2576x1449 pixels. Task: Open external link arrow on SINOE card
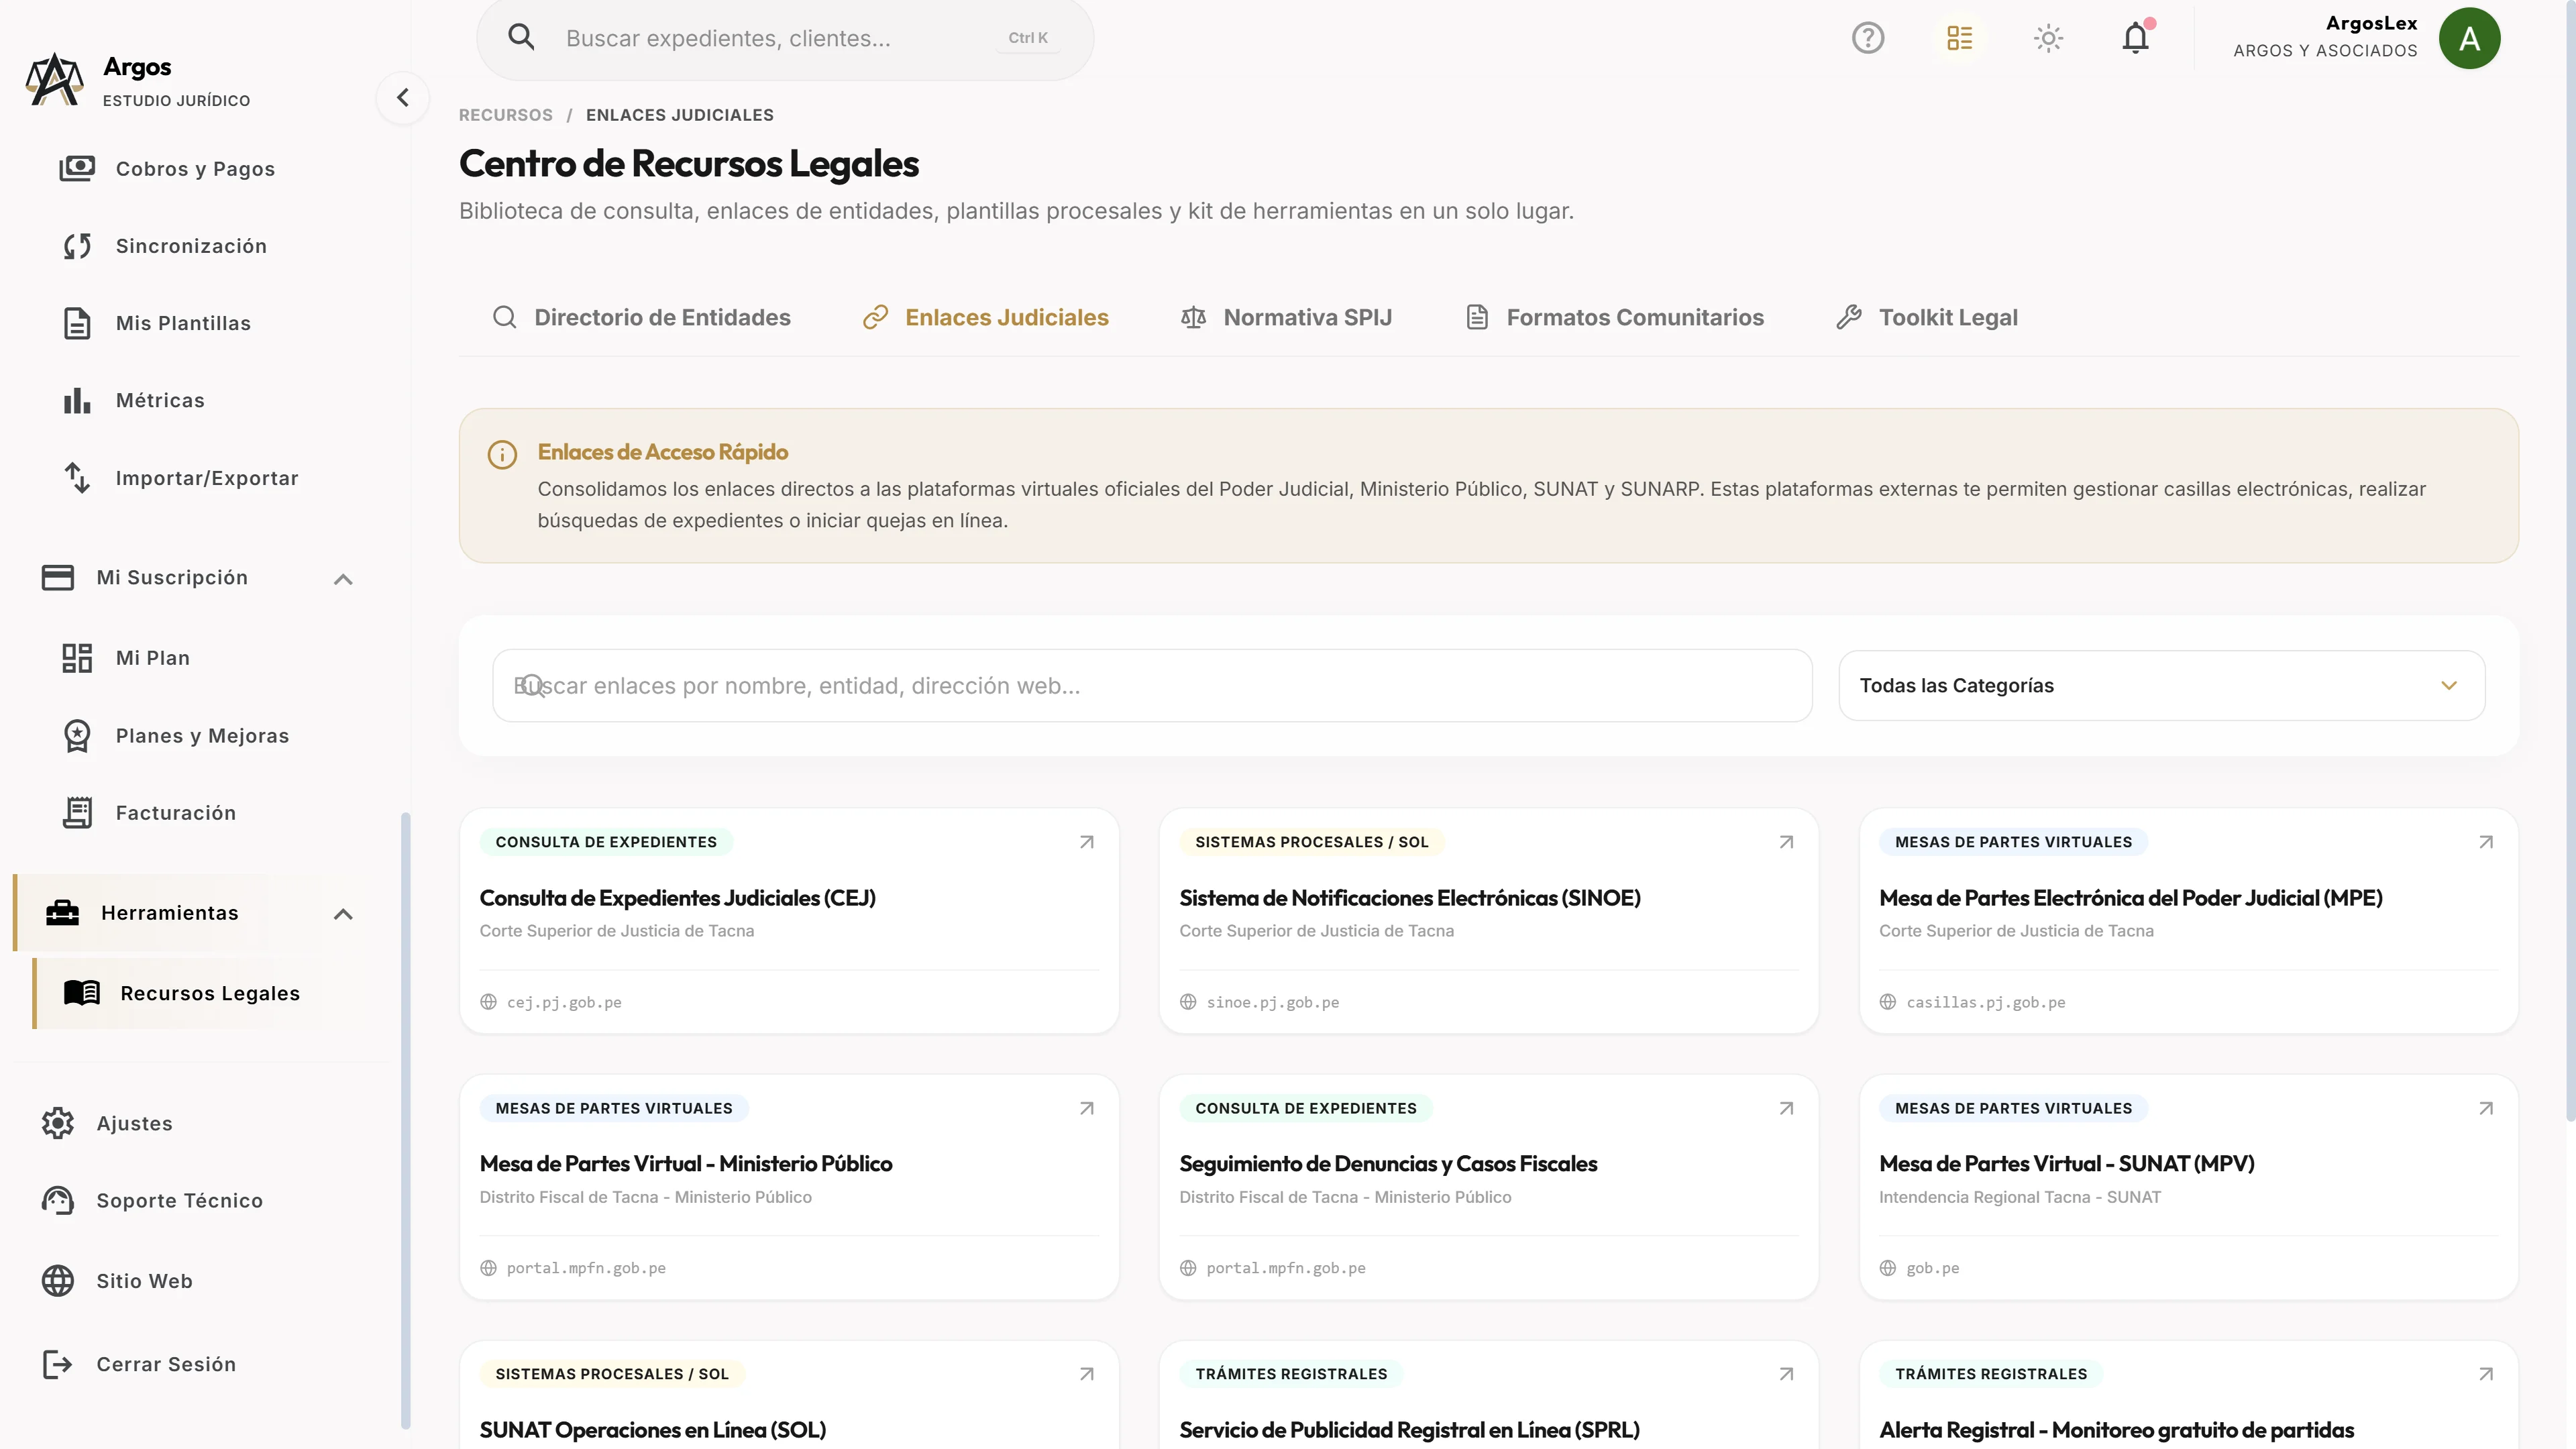tap(1786, 842)
